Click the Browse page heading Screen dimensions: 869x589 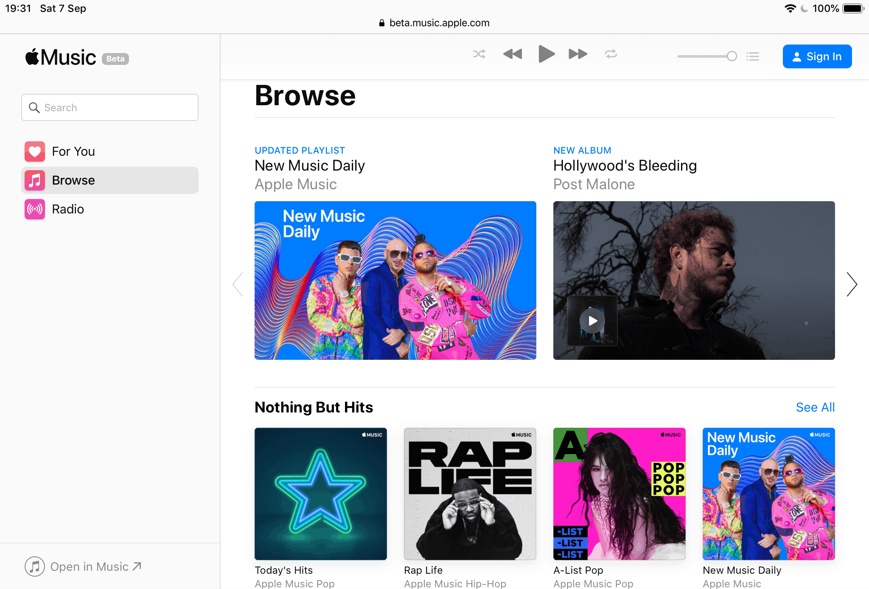click(306, 95)
